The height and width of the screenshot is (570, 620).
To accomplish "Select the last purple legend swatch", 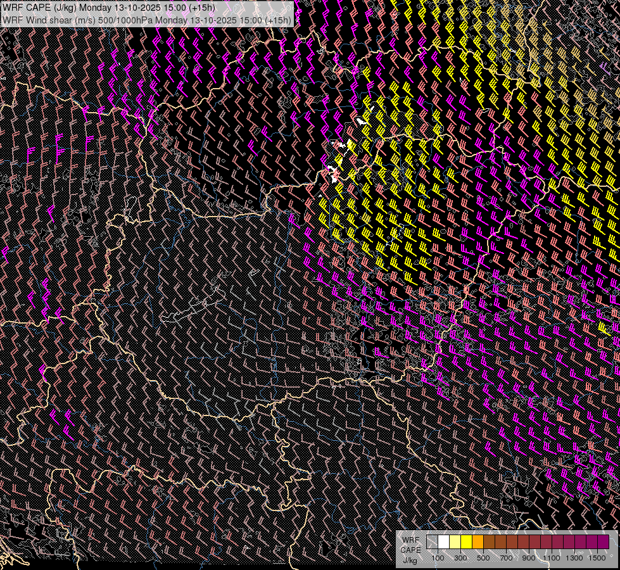I will tap(603, 542).
